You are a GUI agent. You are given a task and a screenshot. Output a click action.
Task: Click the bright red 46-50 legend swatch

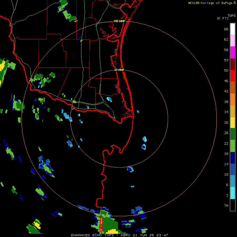233,76
